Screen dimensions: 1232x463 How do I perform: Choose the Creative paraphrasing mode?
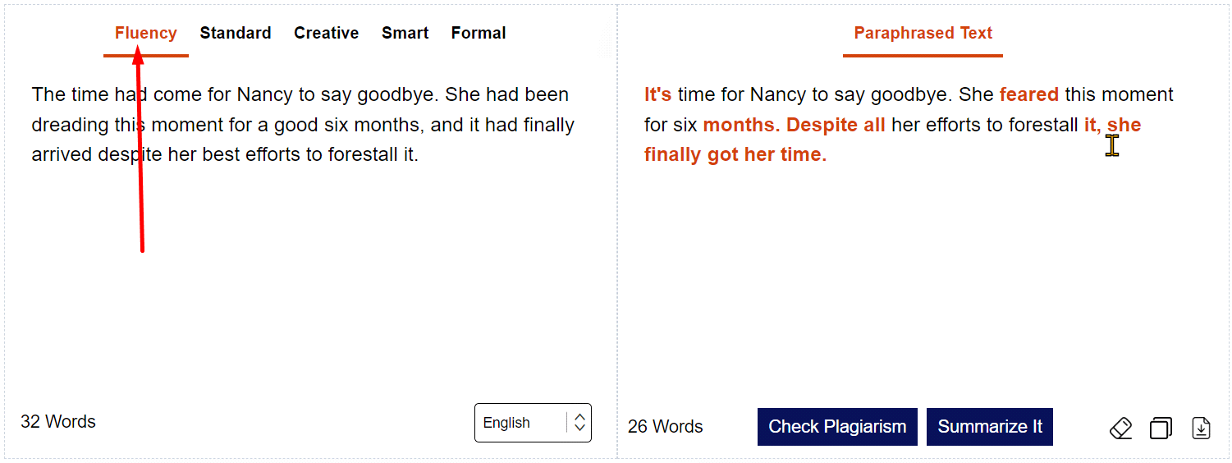pyautogui.click(x=327, y=34)
